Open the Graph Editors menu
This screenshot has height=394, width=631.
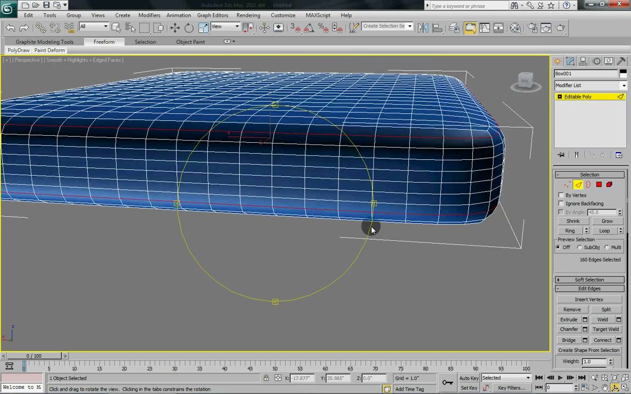pyautogui.click(x=213, y=15)
